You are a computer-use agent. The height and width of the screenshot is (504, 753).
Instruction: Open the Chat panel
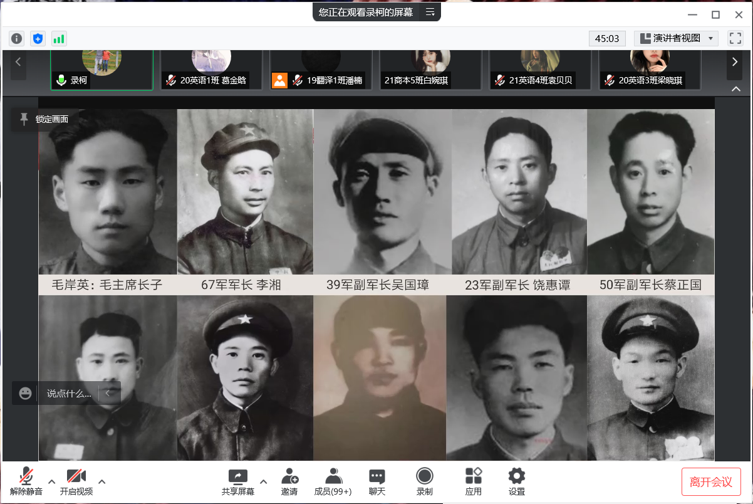[376, 481]
